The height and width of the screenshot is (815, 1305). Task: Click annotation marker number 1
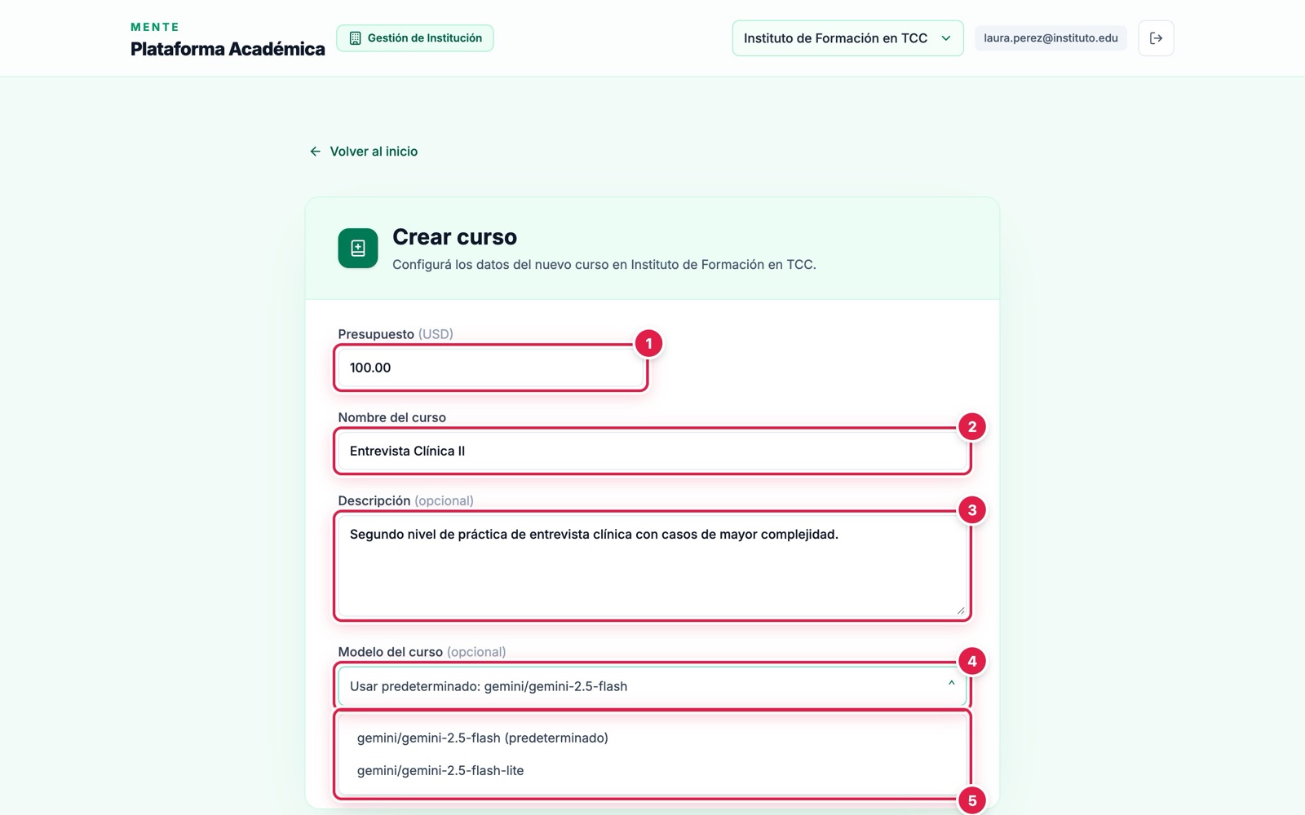pos(648,344)
